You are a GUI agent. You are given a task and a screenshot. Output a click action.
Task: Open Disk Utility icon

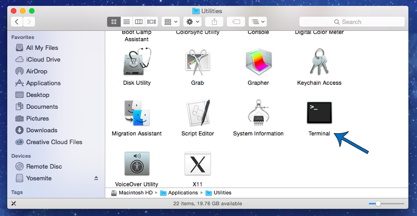tap(137, 62)
